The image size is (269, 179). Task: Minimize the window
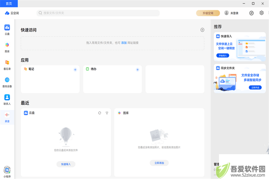[x=244, y=3]
